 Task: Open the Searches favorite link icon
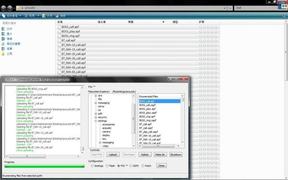[3, 49]
